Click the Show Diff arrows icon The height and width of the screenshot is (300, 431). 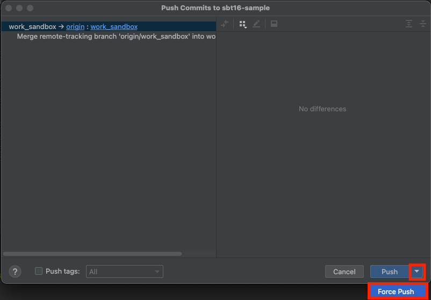(x=225, y=24)
